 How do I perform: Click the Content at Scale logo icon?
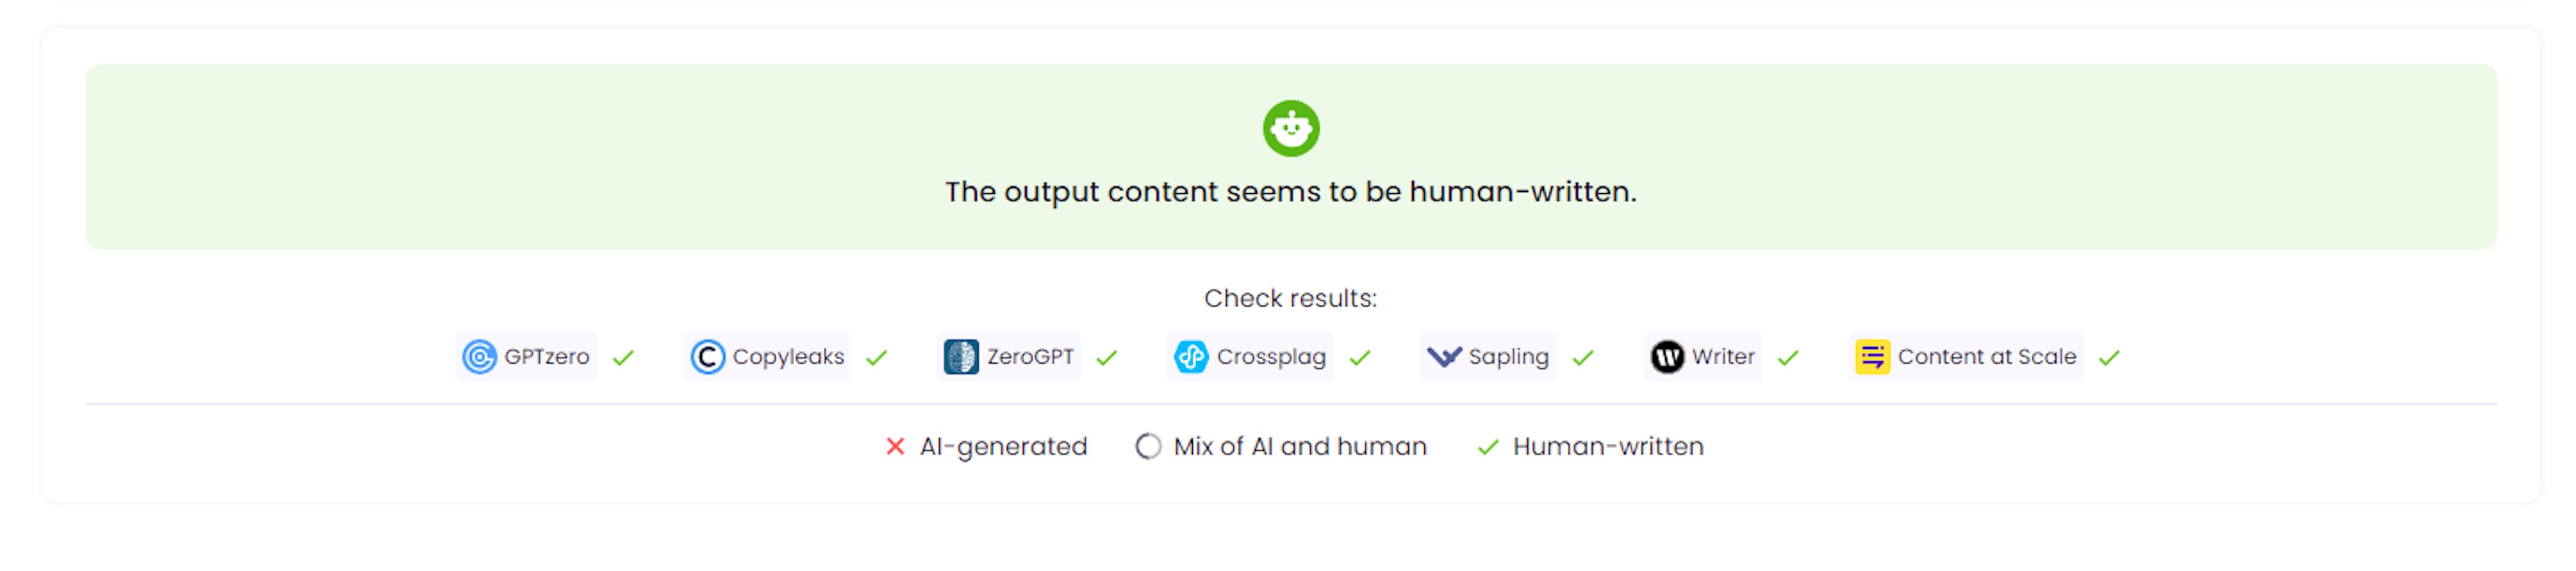(1872, 357)
